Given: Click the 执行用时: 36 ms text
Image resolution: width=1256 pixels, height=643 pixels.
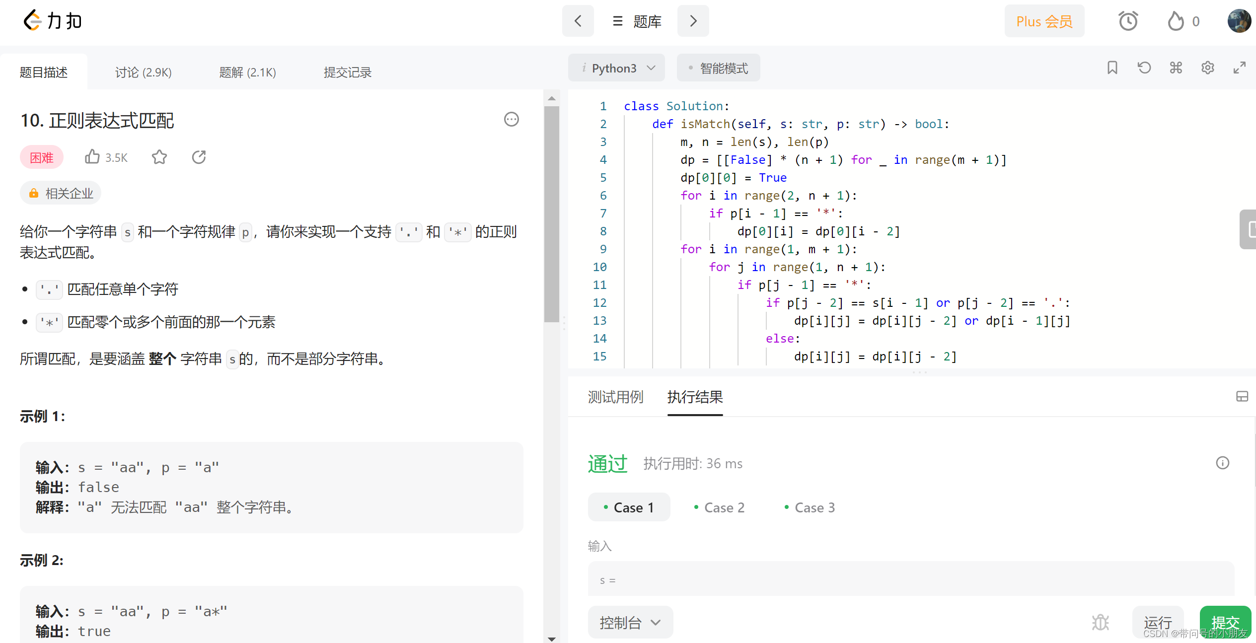Looking at the screenshot, I should pyautogui.click(x=693, y=463).
